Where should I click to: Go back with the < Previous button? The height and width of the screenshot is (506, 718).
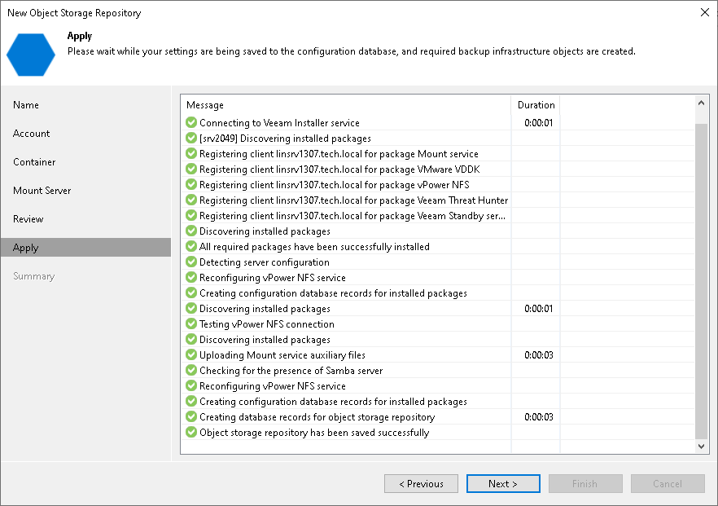[x=422, y=483]
